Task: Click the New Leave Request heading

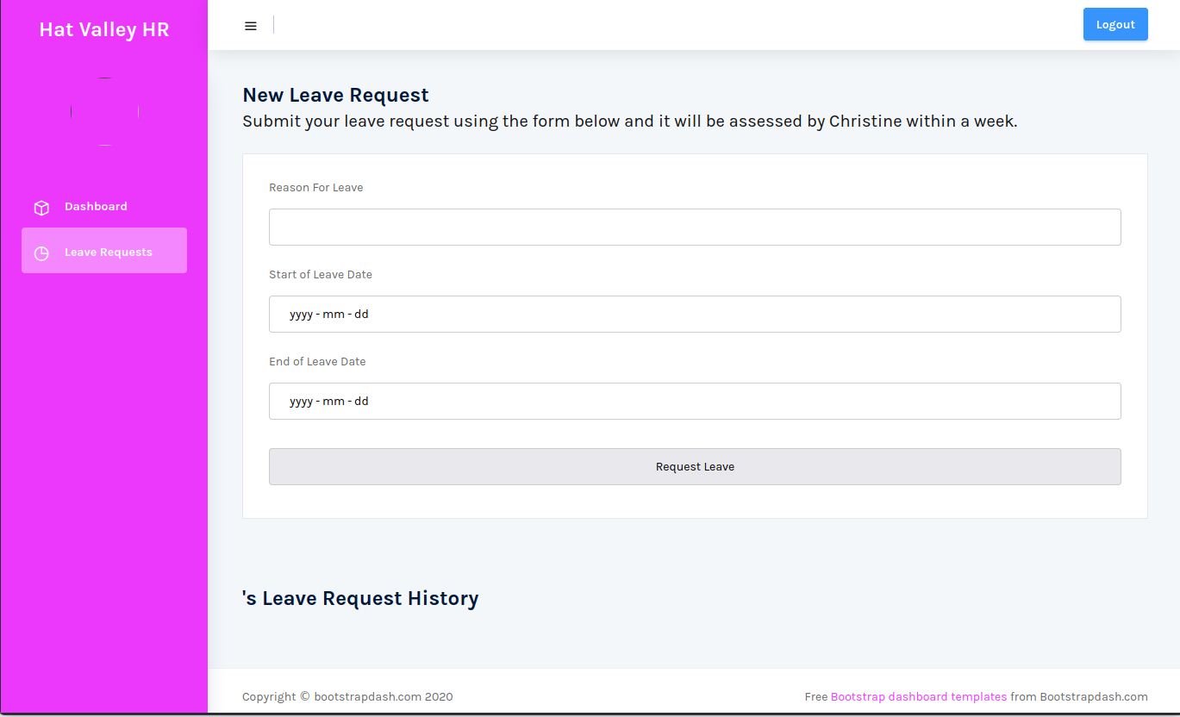Action: coord(335,95)
